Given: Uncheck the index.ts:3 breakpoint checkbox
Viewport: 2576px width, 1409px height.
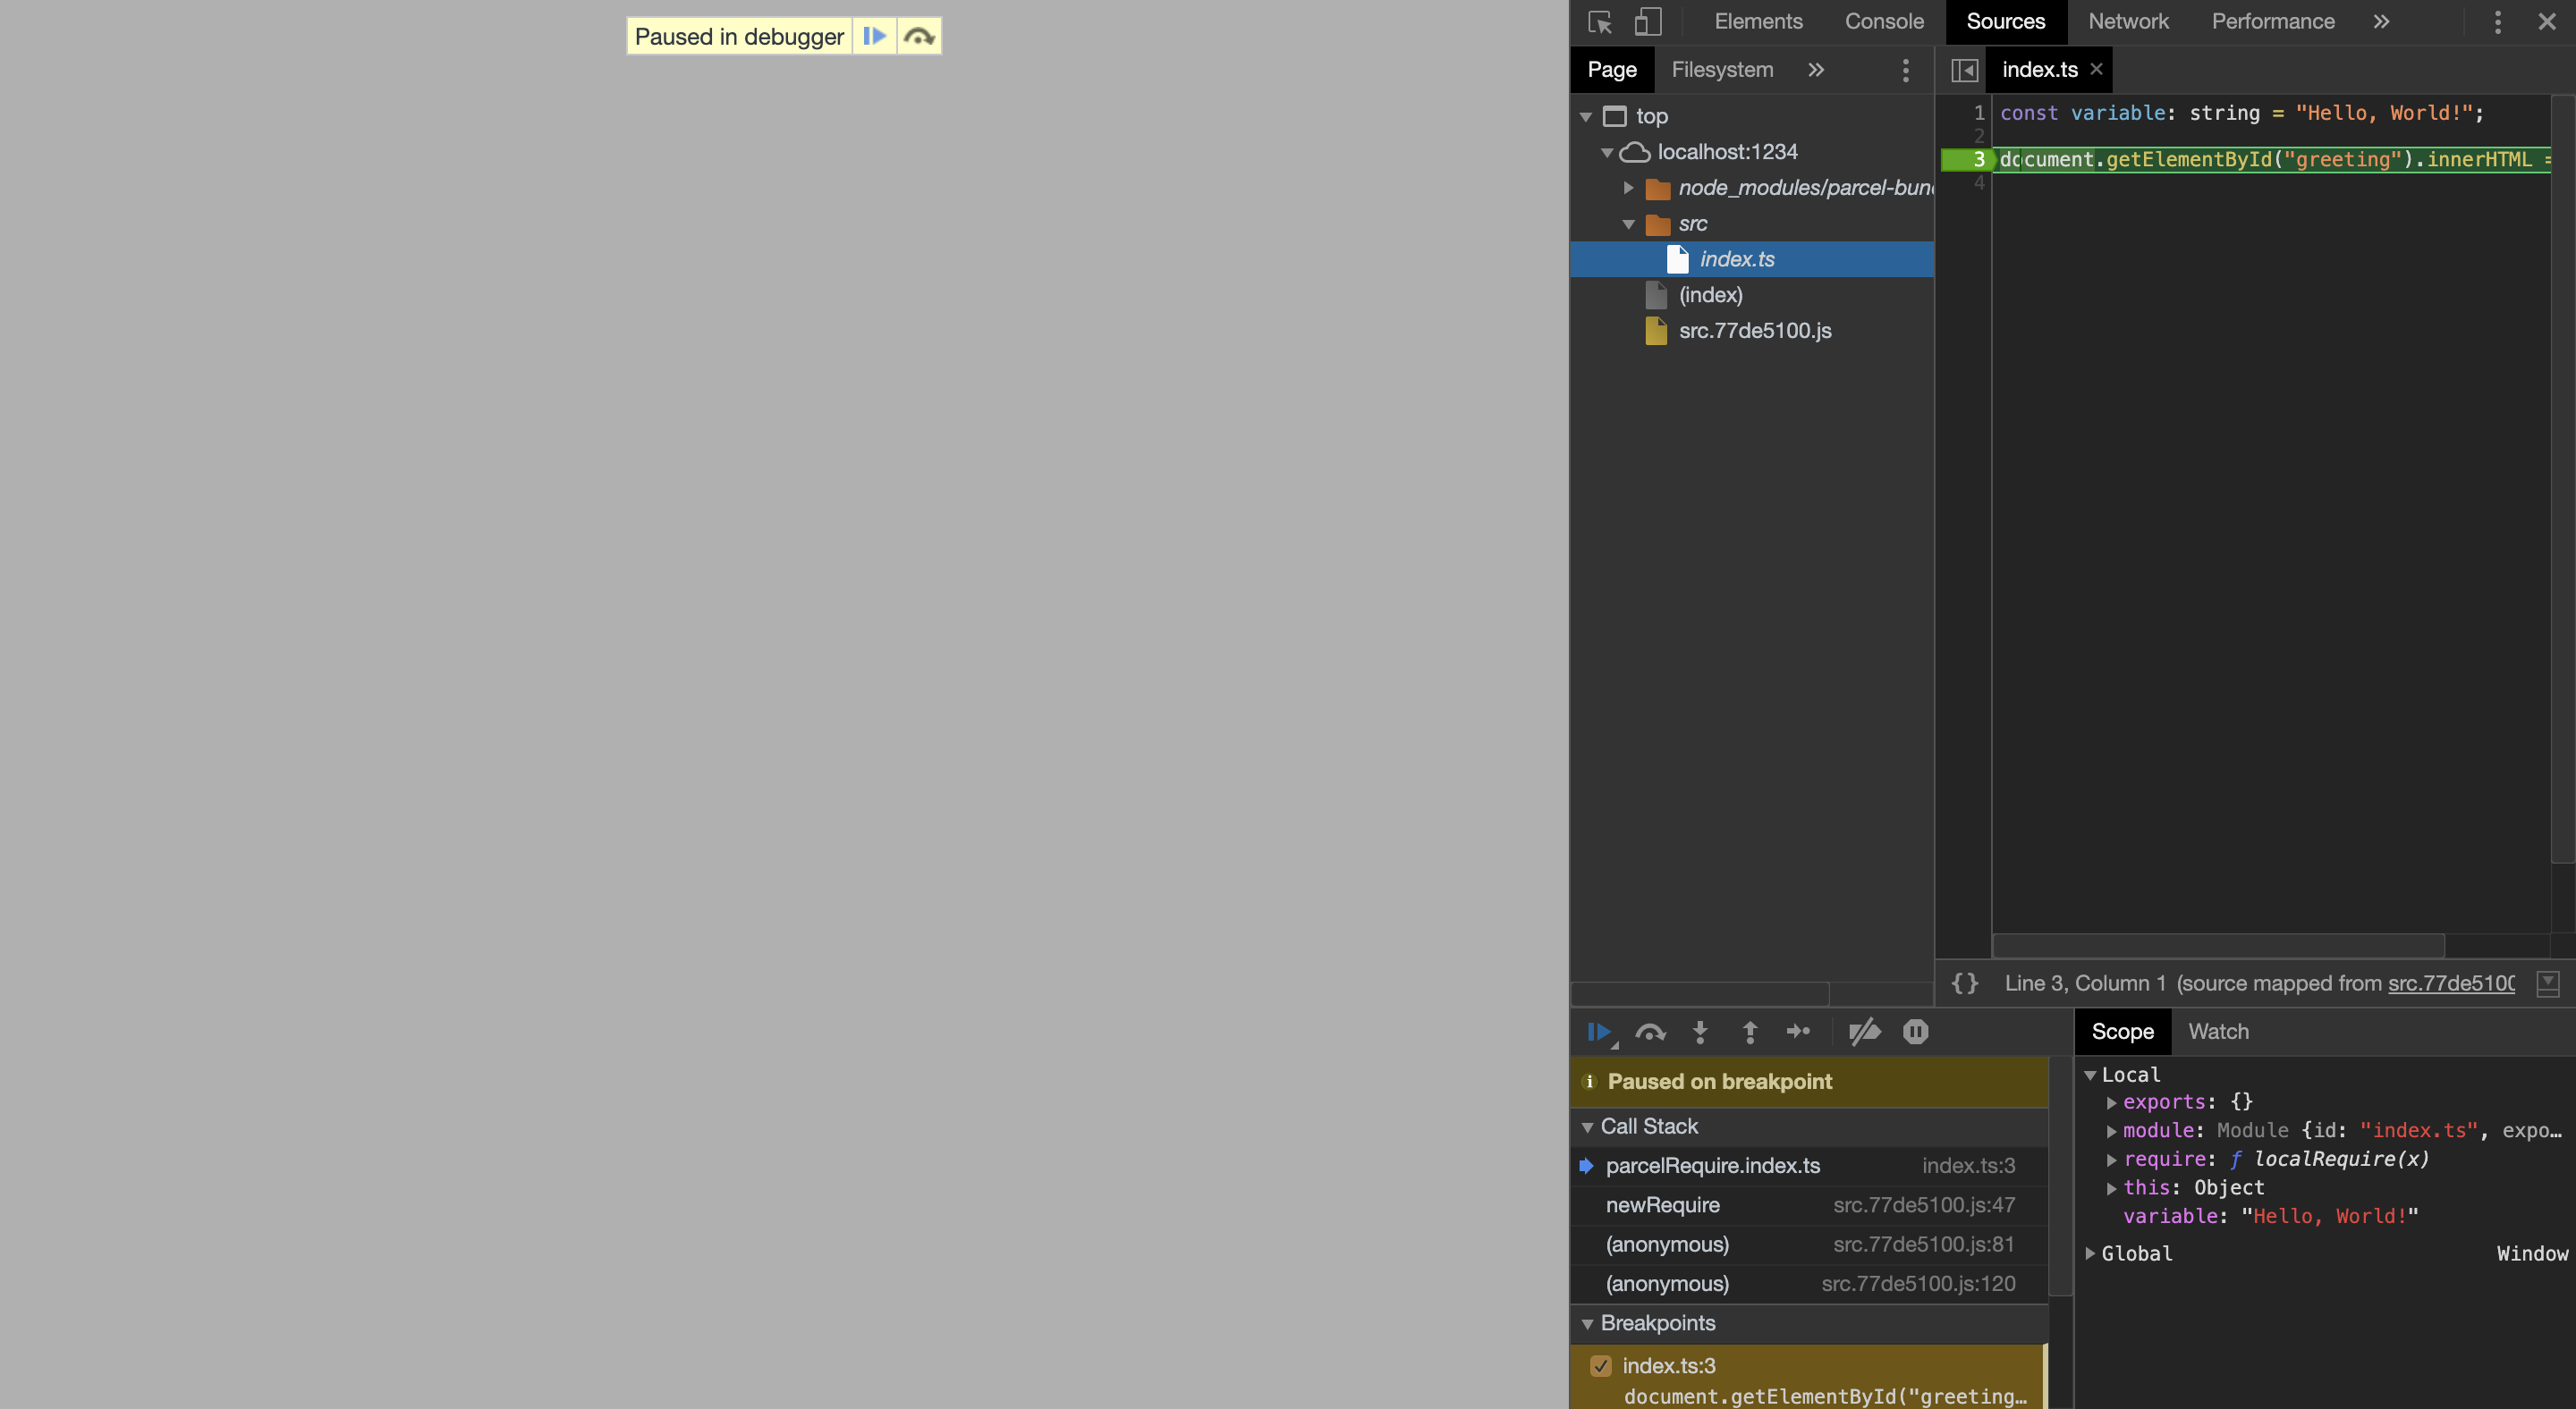Looking at the screenshot, I should tap(1602, 1366).
